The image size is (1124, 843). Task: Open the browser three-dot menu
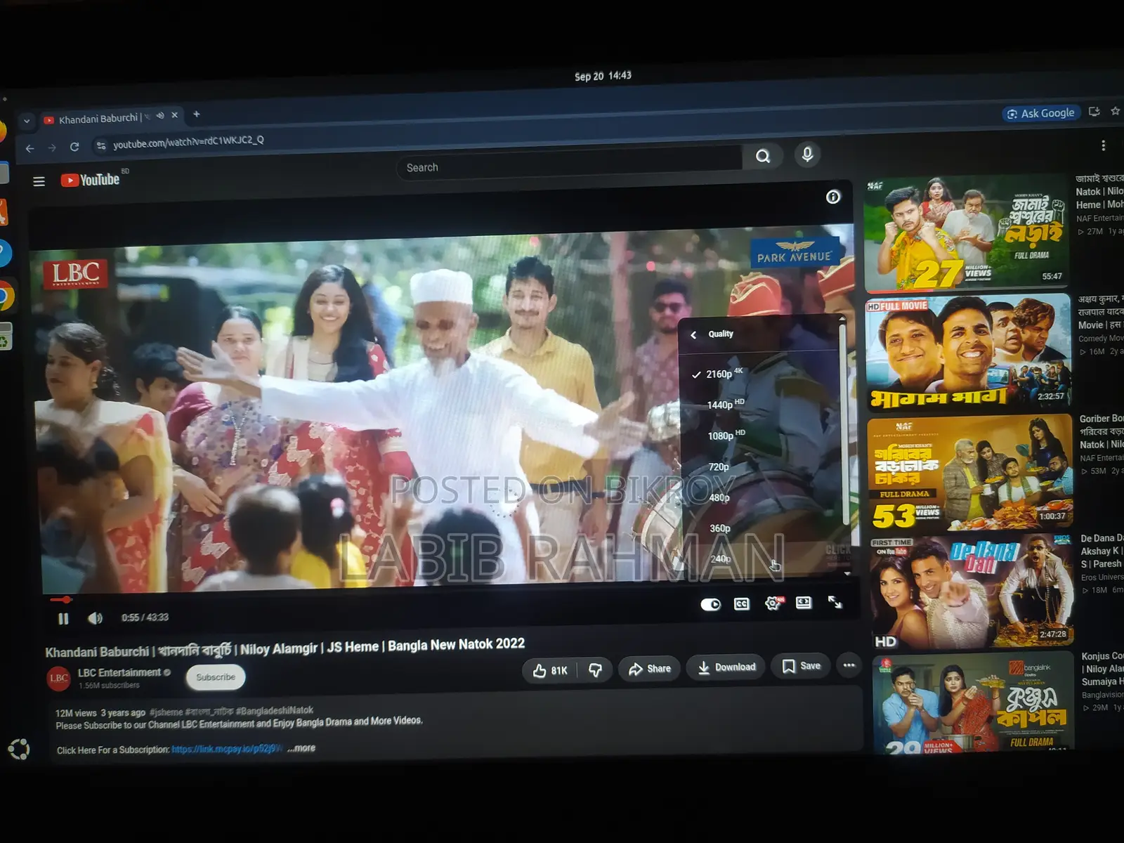(x=1104, y=145)
